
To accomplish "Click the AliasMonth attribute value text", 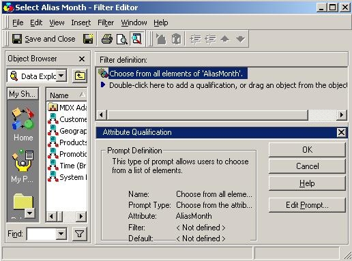I will 194,216.
